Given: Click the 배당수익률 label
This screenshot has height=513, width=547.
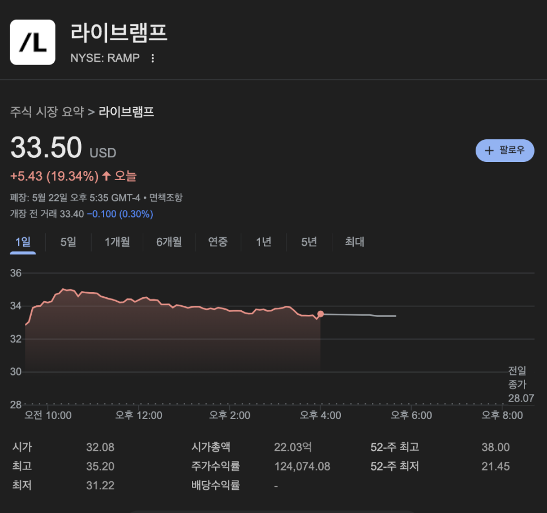Looking at the screenshot, I should (x=216, y=485).
